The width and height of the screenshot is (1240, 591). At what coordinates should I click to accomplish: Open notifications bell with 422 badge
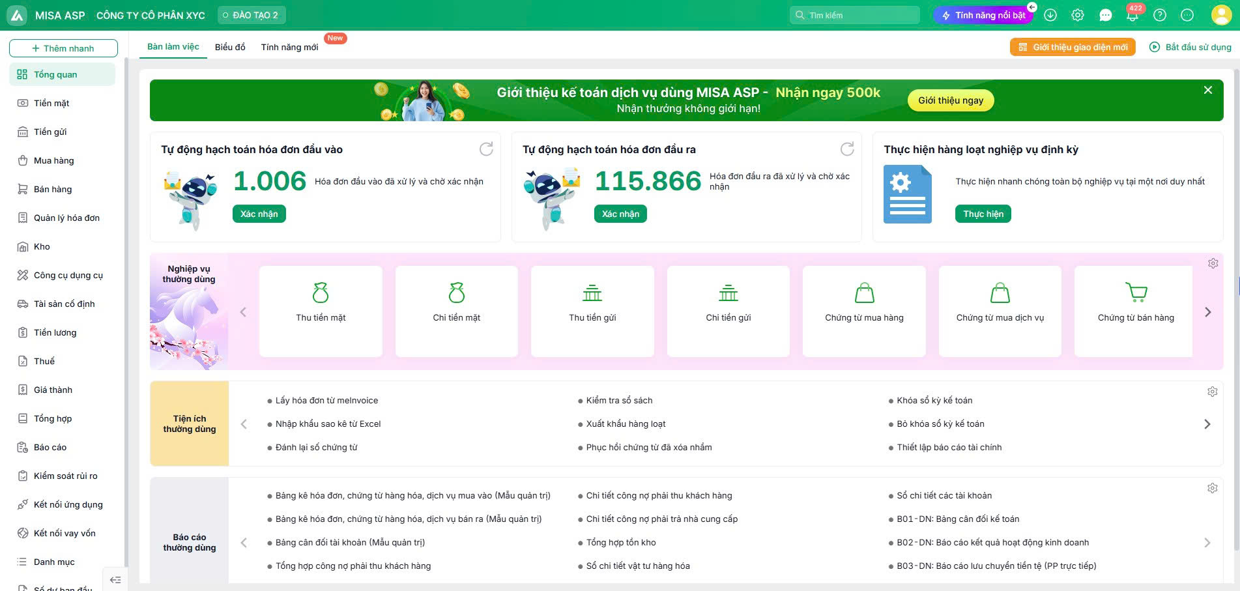click(1132, 14)
